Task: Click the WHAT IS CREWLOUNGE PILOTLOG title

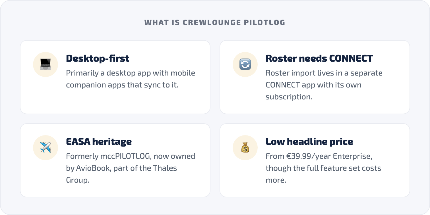Action: pyautogui.click(x=215, y=22)
